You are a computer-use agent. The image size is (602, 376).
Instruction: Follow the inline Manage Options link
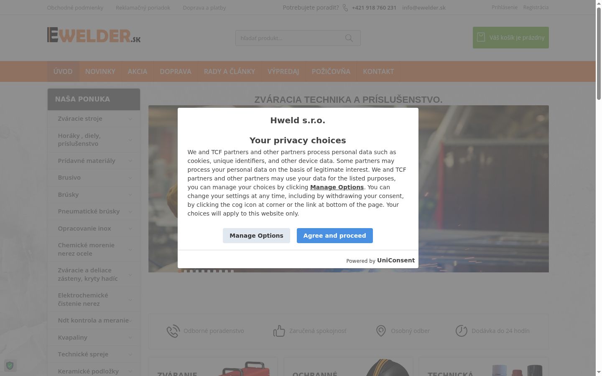point(337,187)
